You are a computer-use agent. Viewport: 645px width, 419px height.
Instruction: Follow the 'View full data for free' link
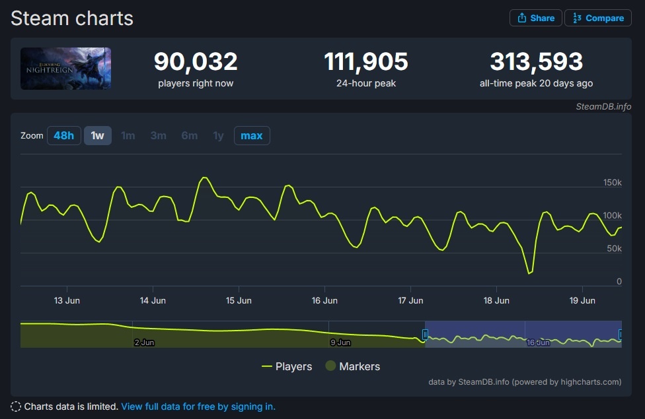coord(198,406)
